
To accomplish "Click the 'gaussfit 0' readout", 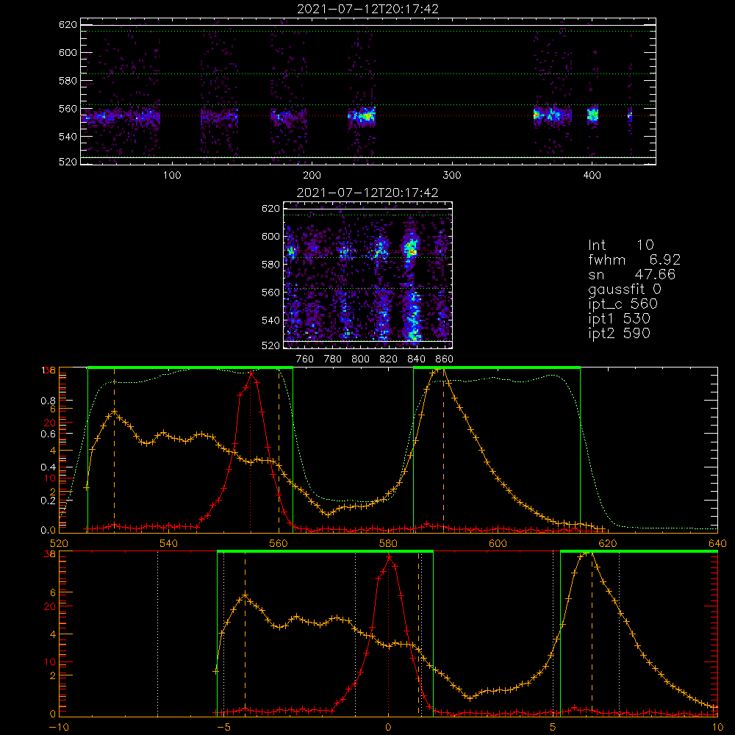I will click(624, 289).
